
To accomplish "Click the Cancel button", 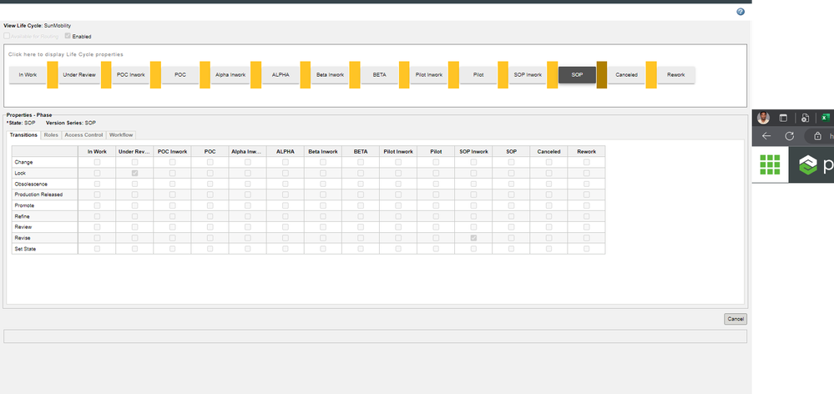I will (x=735, y=319).
